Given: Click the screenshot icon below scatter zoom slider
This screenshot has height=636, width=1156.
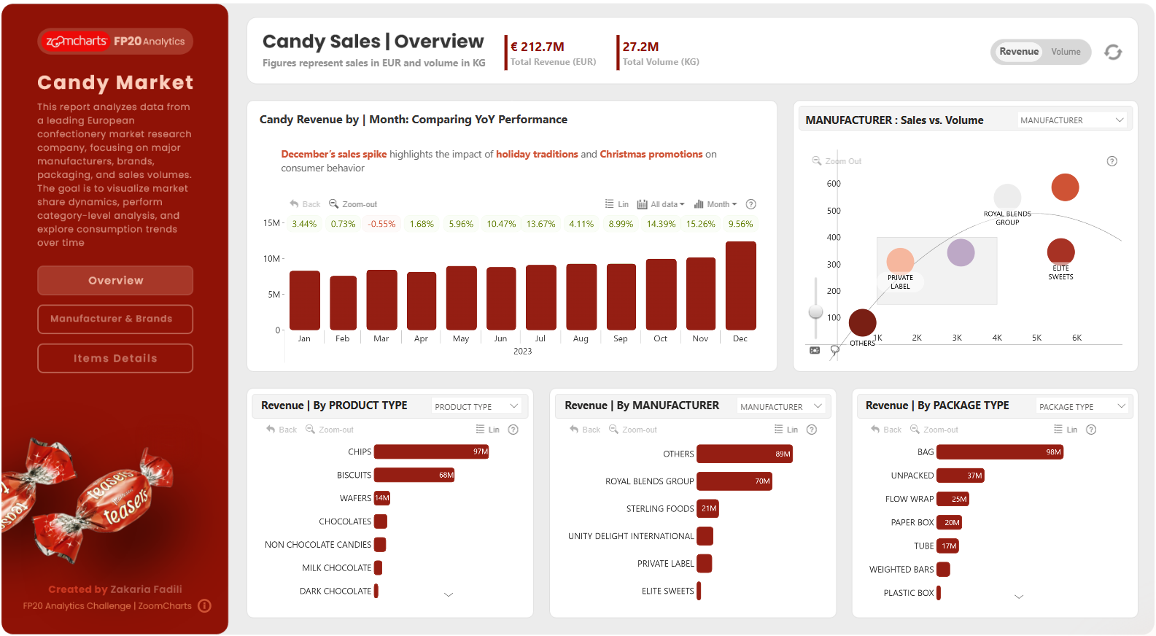Looking at the screenshot, I should 815,350.
